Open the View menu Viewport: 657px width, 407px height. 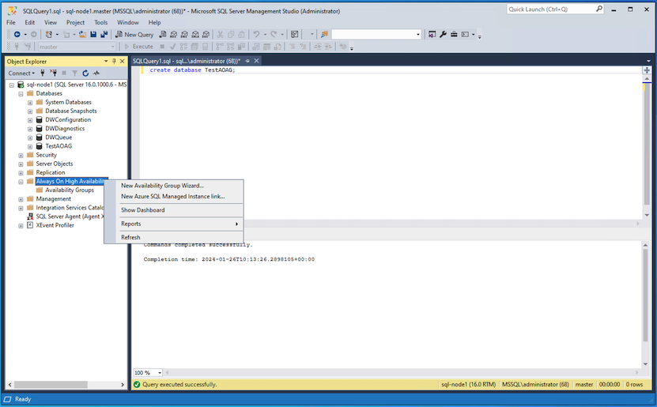click(51, 23)
